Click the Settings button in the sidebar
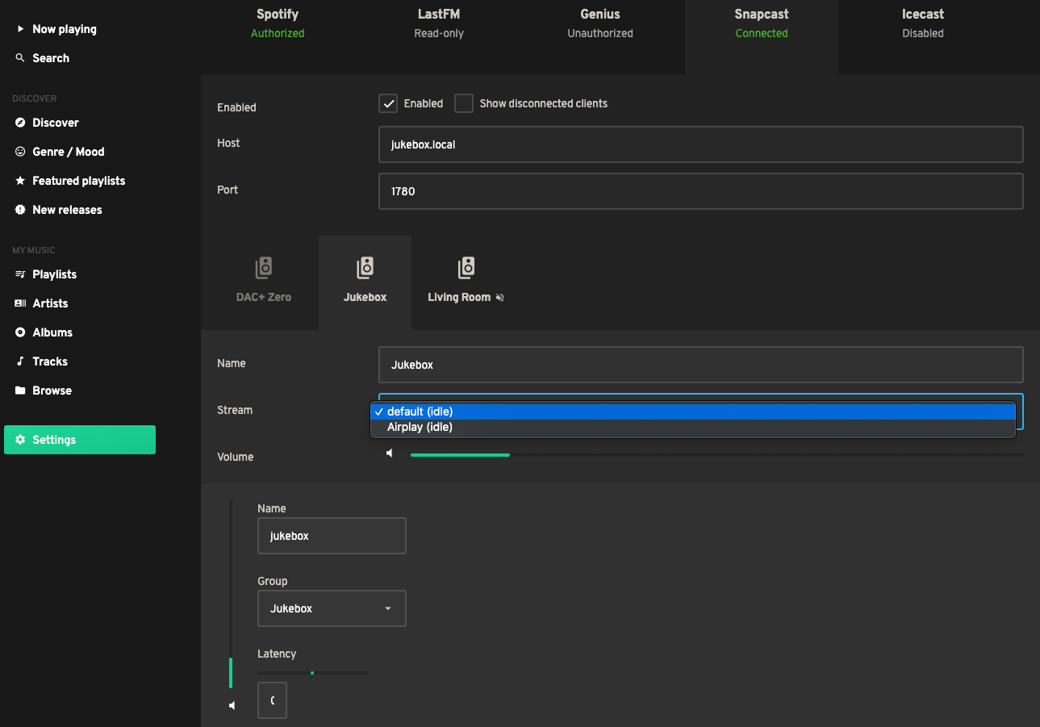This screenshot has height=727, width=1040. [x=79, y=440]
